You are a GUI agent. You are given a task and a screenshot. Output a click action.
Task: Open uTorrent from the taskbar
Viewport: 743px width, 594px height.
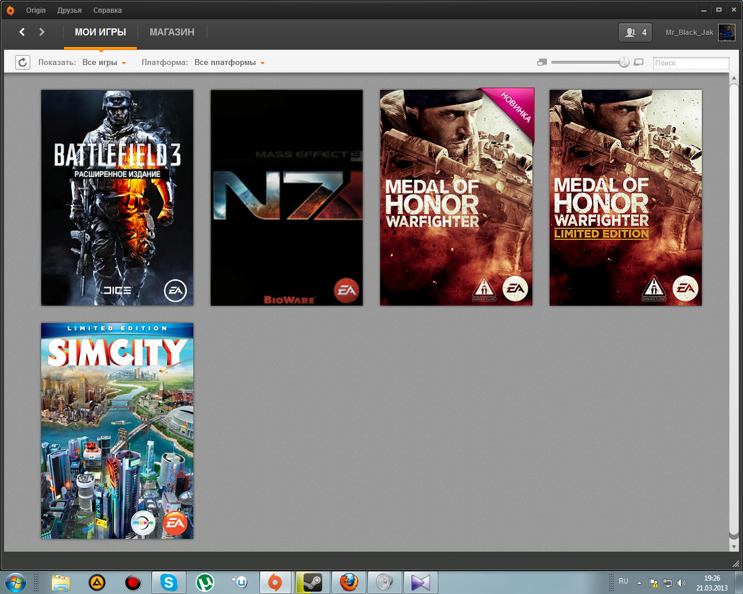pos(205,582)
